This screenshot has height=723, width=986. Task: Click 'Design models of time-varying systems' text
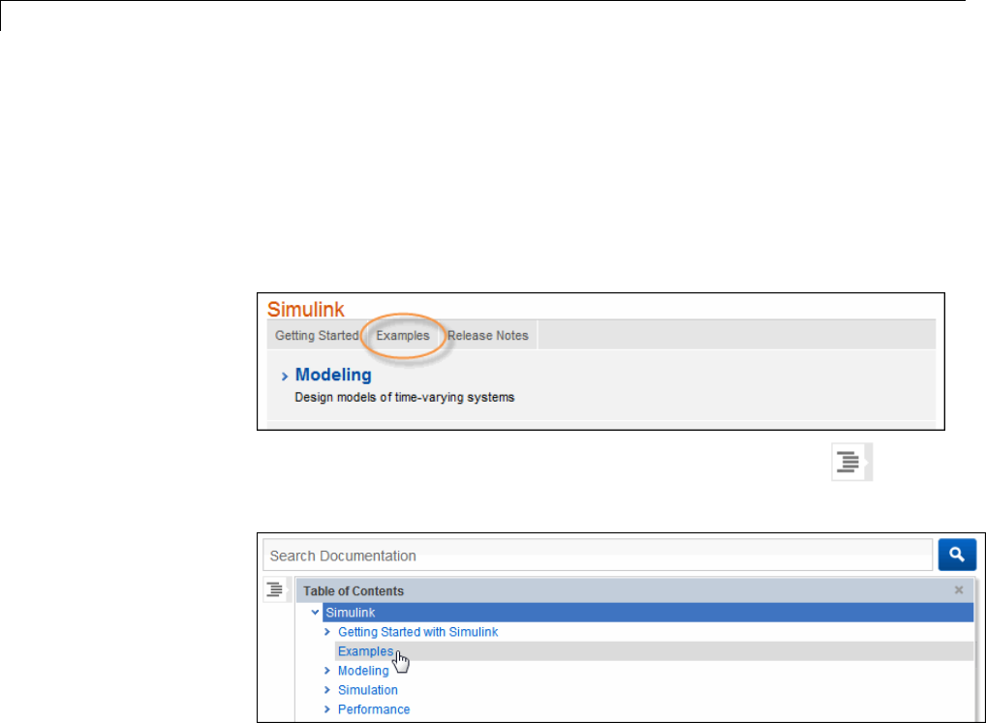404,397
